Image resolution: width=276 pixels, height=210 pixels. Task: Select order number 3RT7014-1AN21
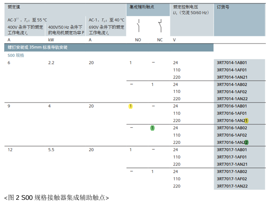tap(232, 77)
